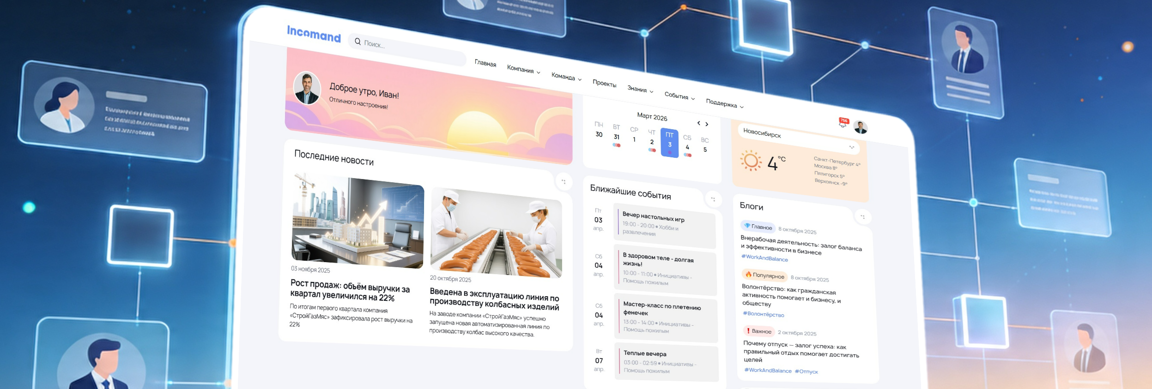Open the blogs widget options dots
The width and height of the screenshot is (1152, 389).
click(862, 217)
